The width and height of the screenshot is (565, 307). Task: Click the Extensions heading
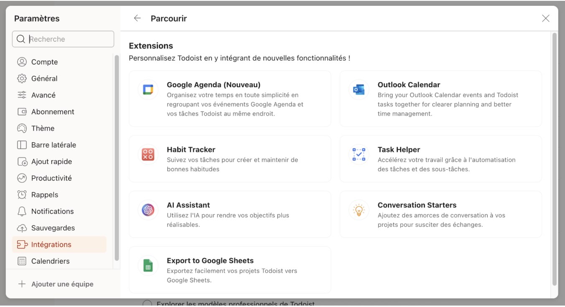[x=151, y=46]
